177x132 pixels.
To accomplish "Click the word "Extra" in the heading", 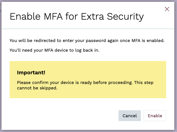I will pyautogui.click(x=93, y=17).
